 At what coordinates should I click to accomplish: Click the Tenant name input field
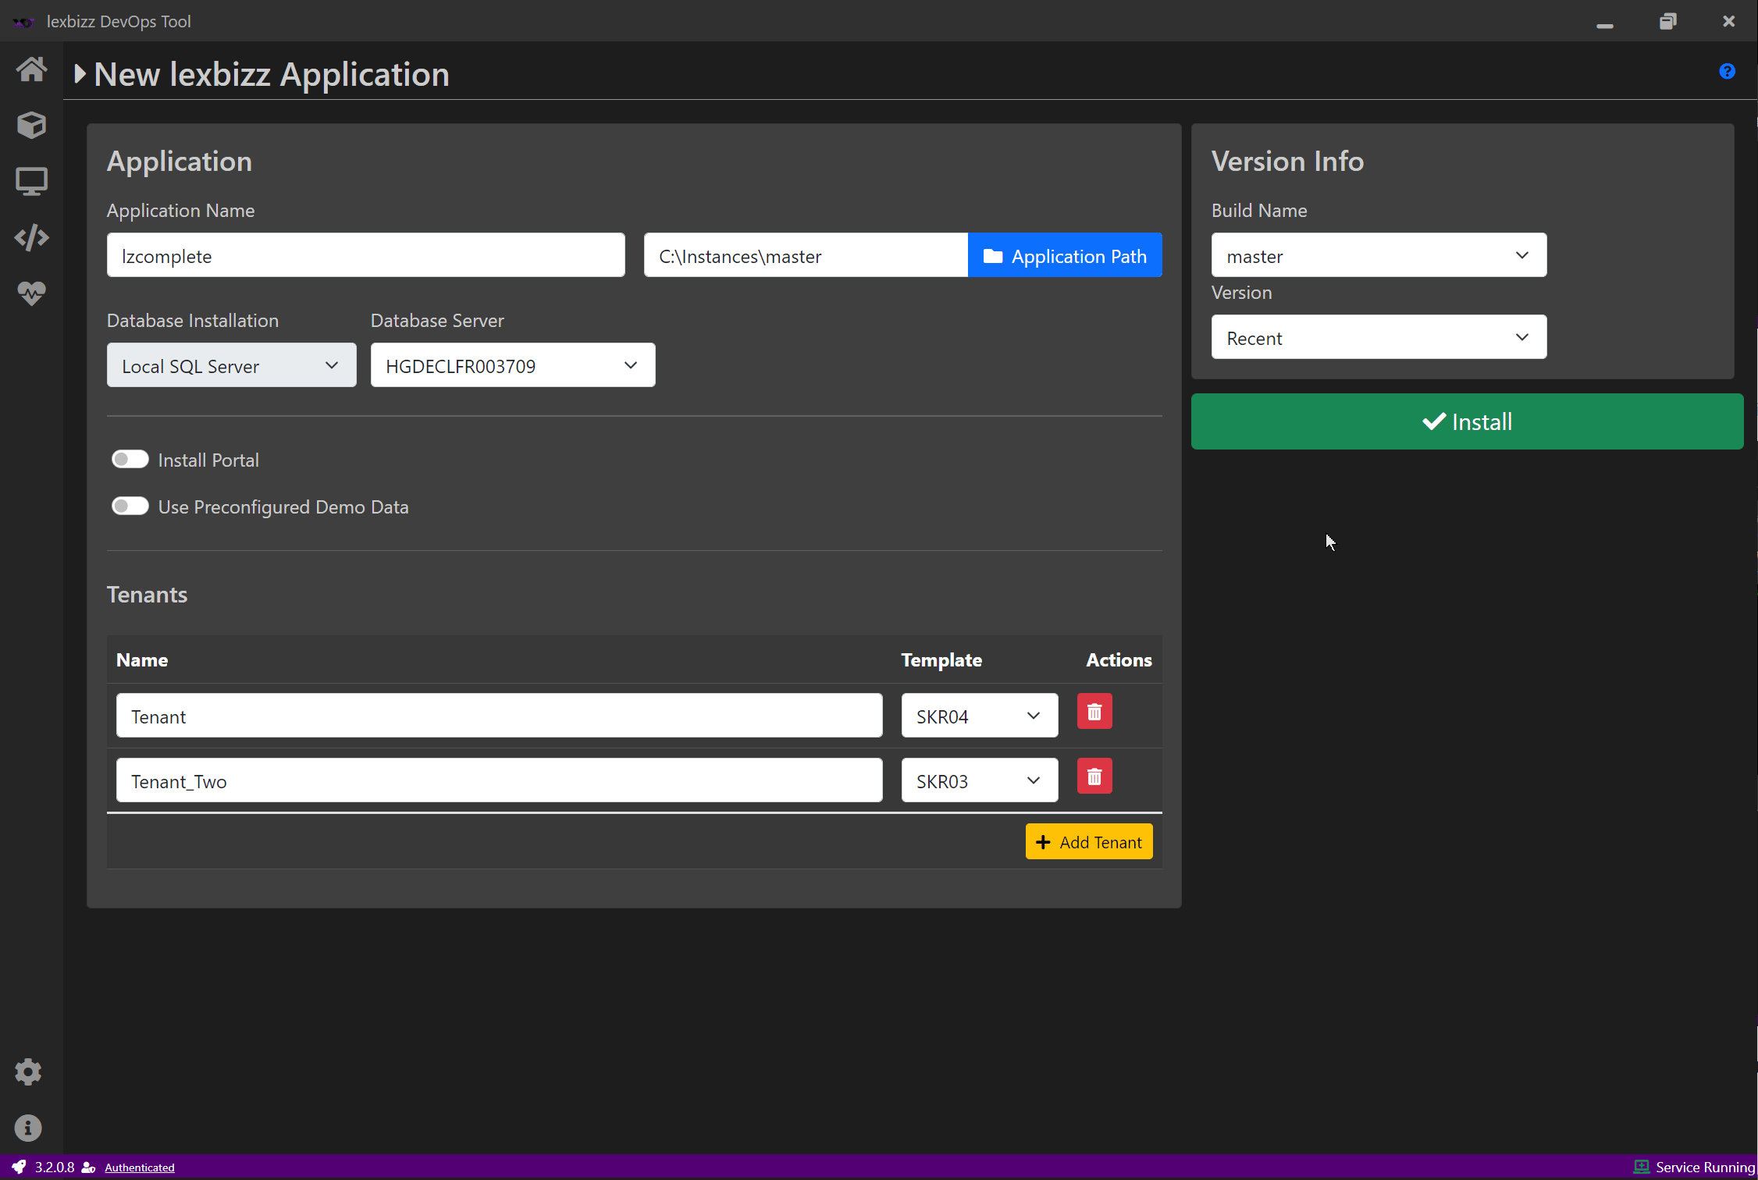point(500,716)
